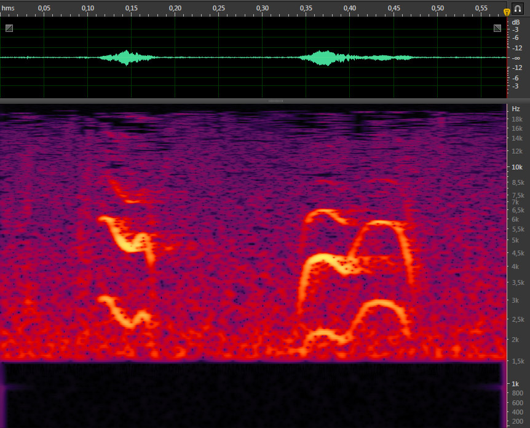Click the 800 label on frequency scale
The height and width of the screenshot is (428, 530).
pos(518,393)
